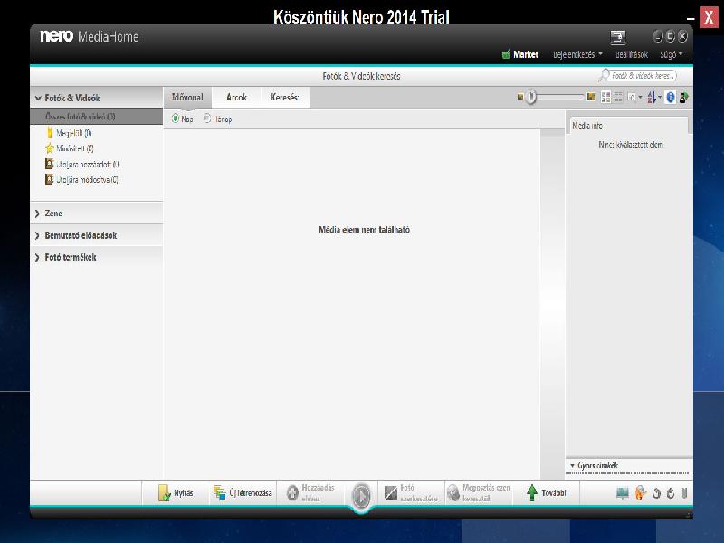Select the Minősített list item
This screenshot has height=543, width=724.
tap(75, 148)
